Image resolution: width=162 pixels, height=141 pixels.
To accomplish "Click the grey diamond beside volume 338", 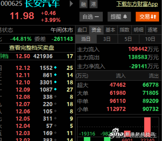I will pos(55,96).
